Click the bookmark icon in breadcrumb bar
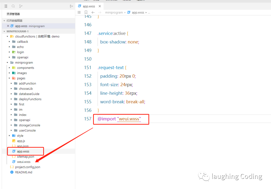 pos(86,13)
